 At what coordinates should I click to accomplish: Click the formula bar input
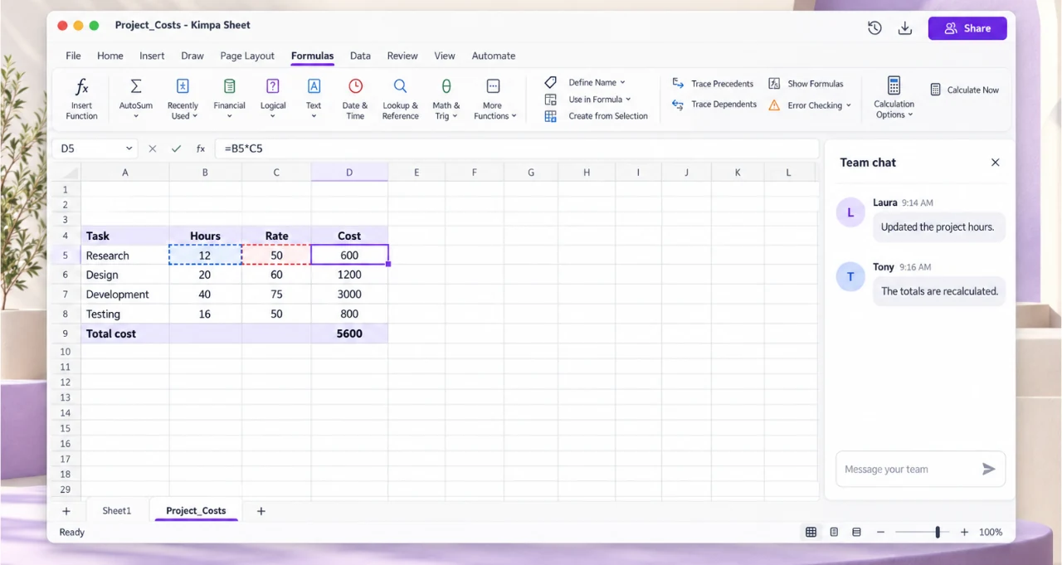click(517, 149)
